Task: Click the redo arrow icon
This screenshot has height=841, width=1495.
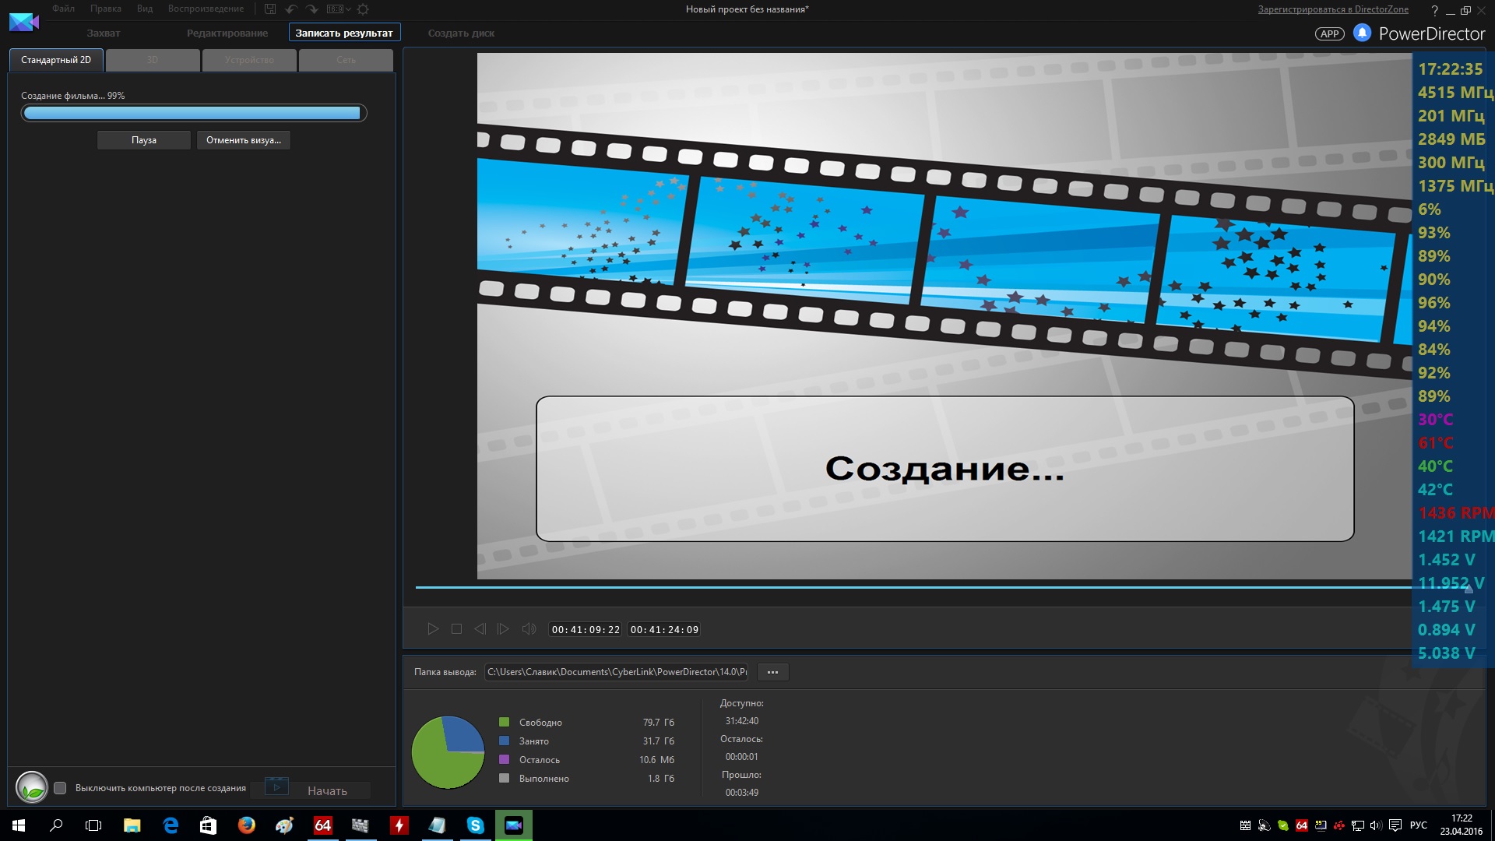Action: tap(311, 9)
